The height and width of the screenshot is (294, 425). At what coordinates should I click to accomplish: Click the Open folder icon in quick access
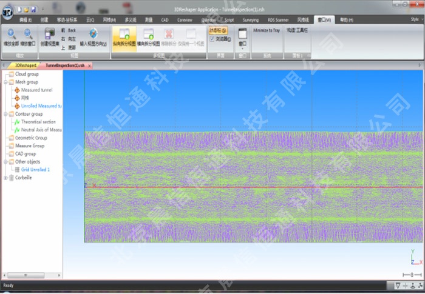point(26,10)
